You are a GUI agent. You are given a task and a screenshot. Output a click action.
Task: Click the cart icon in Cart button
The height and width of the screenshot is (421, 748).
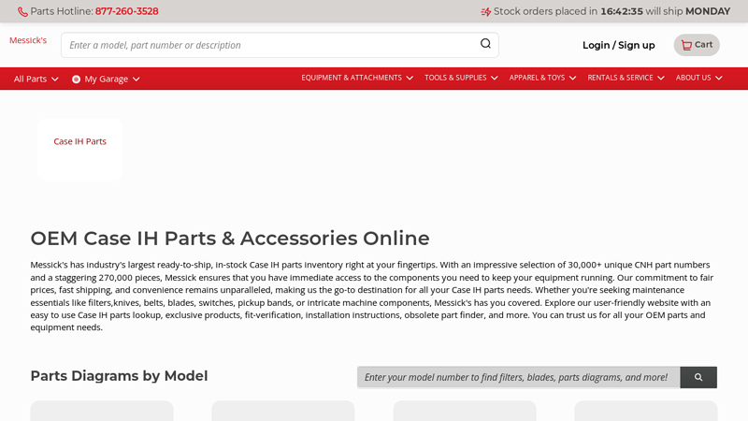pos(686,45)
